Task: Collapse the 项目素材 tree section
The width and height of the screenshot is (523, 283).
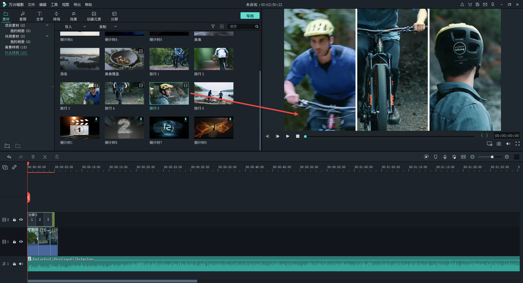Action: pos(47,25)
